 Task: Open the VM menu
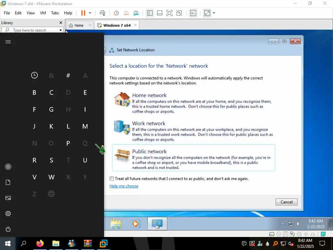click(43, 13)
